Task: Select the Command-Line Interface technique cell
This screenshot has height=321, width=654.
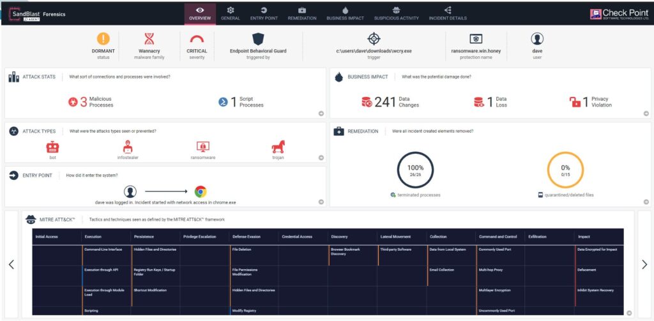Action: (106, 255)
